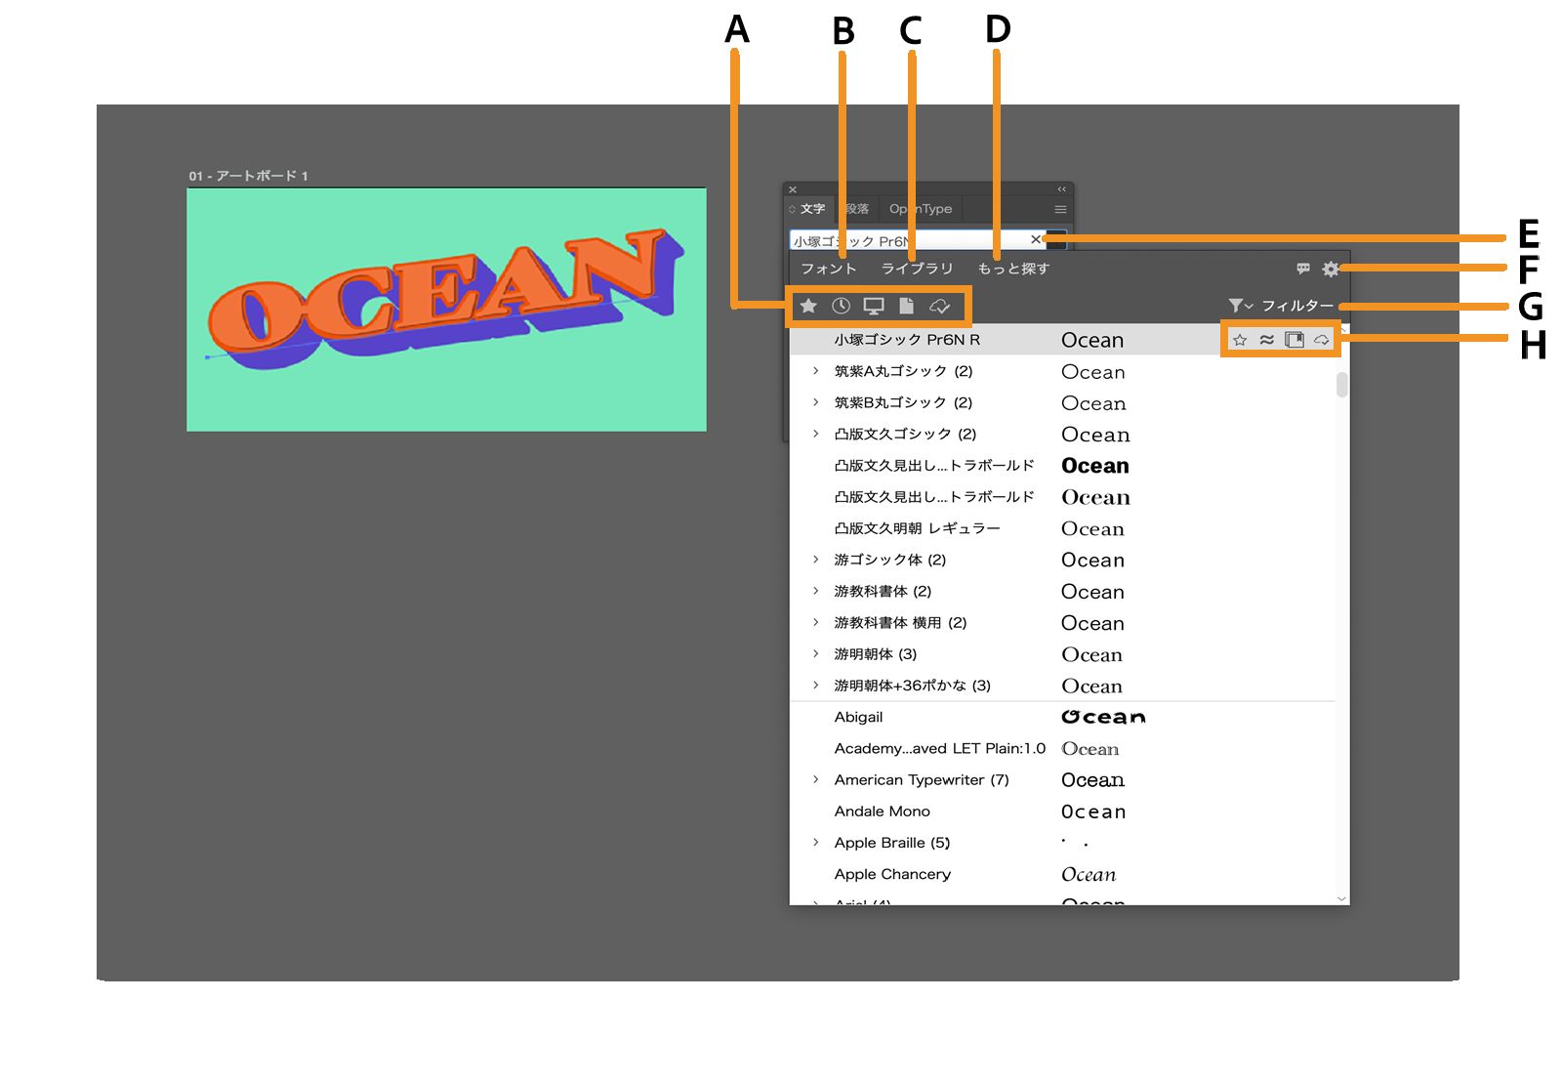1562x1082 pixels.
Task: Open the フィルター filter dropdown
Action: [1281, 306]
